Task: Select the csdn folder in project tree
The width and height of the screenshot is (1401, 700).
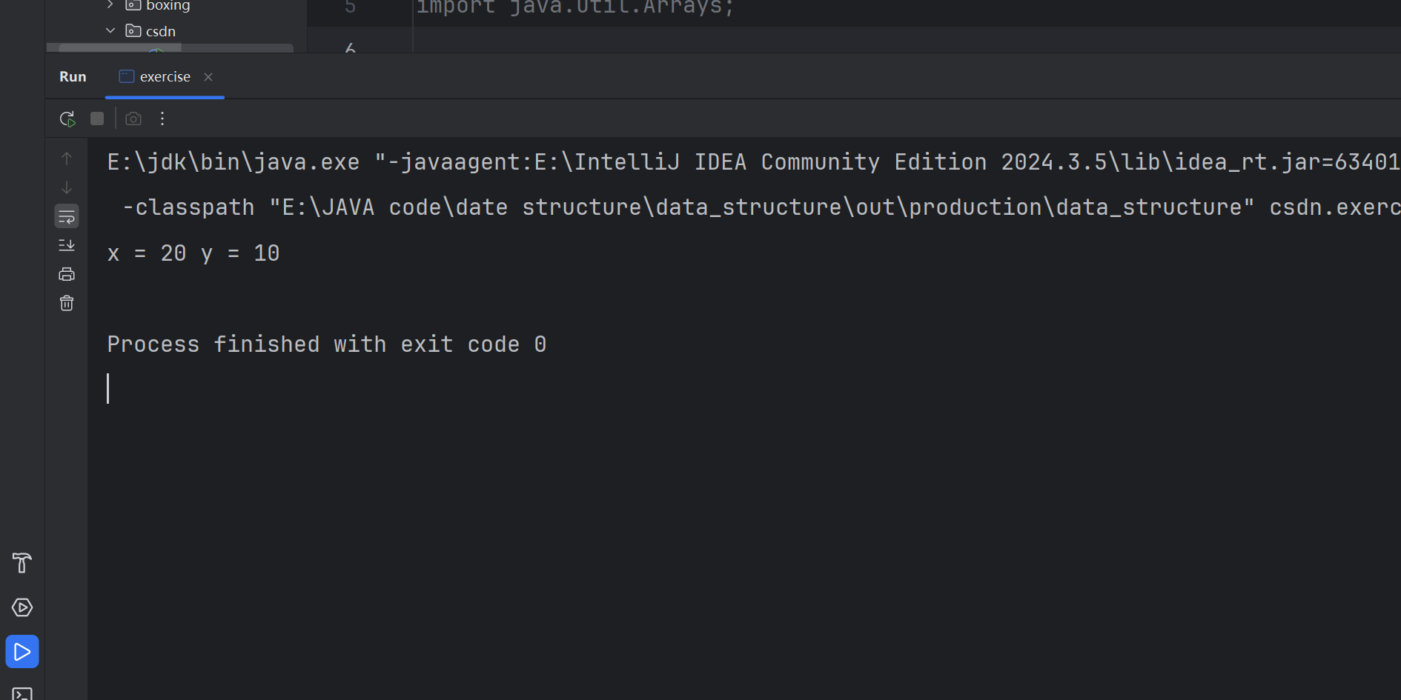Action: pyautogui.click(x=160, y=31)
